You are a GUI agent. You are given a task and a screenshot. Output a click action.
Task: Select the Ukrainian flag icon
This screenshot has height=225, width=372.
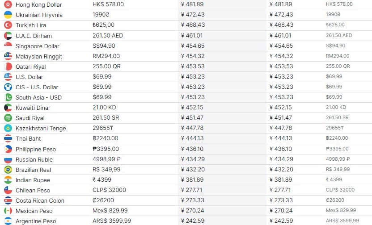(x=8, y=15)
